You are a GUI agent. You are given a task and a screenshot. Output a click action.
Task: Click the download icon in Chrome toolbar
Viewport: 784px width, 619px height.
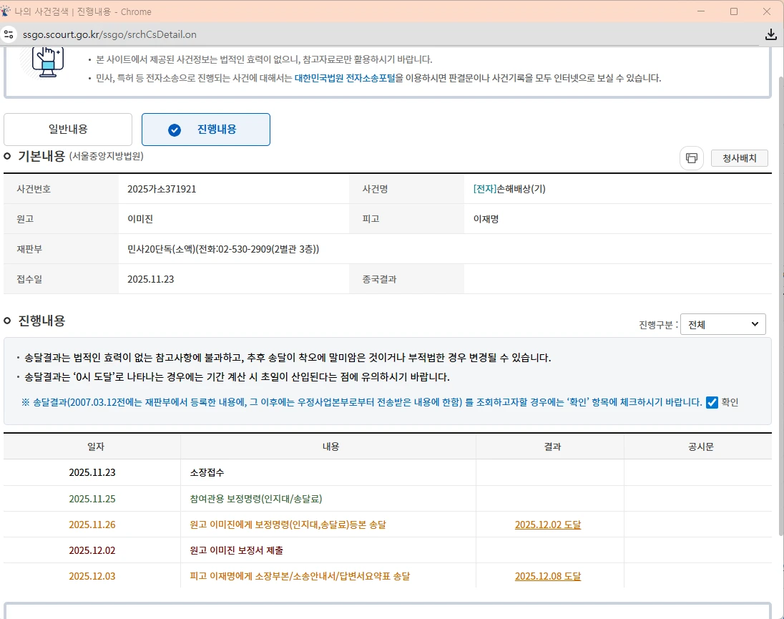point(770,34)
